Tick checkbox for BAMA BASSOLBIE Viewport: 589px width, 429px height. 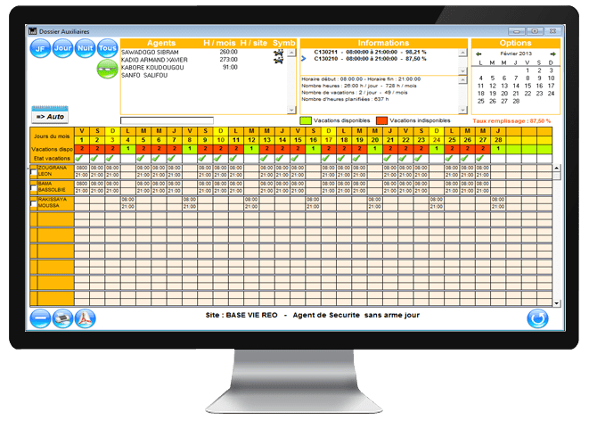(34, 188)
